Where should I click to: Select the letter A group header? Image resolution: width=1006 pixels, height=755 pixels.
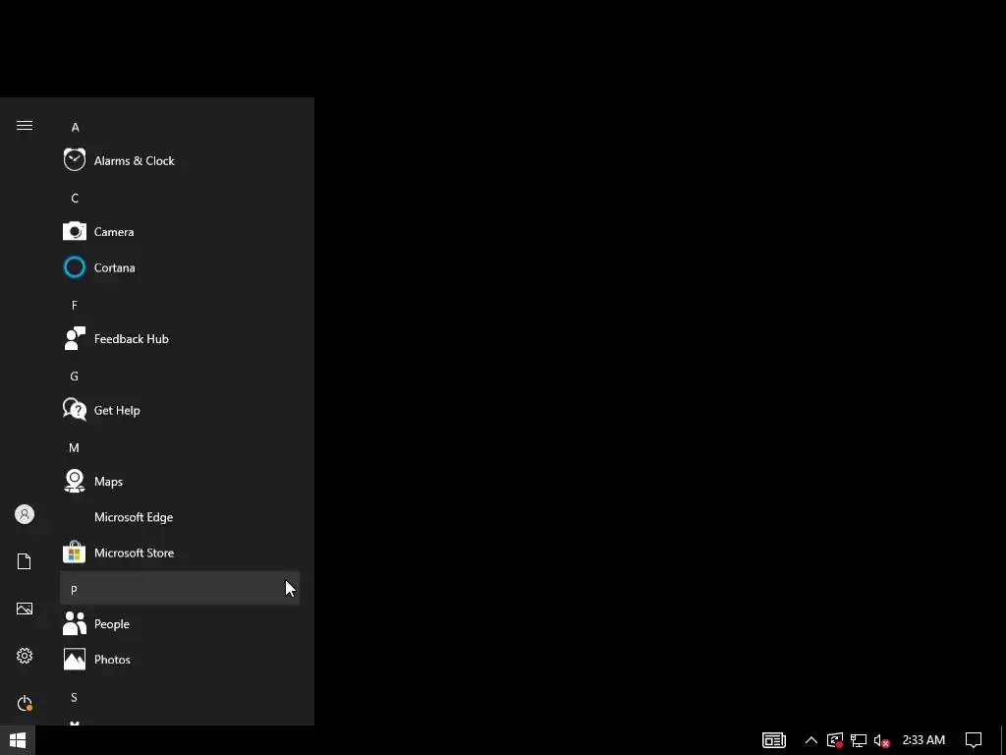(180, 127)
